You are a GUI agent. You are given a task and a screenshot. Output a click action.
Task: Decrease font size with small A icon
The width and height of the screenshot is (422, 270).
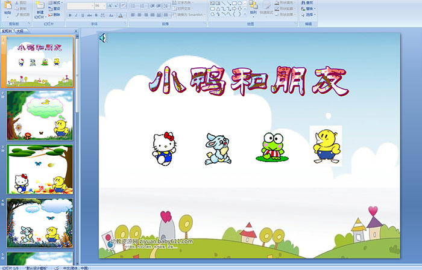click(116, 5)
